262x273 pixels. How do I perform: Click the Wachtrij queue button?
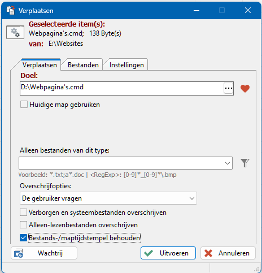[x=44, y=253]
